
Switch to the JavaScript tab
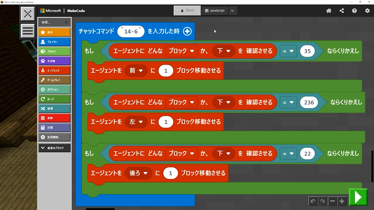[215, 10]
